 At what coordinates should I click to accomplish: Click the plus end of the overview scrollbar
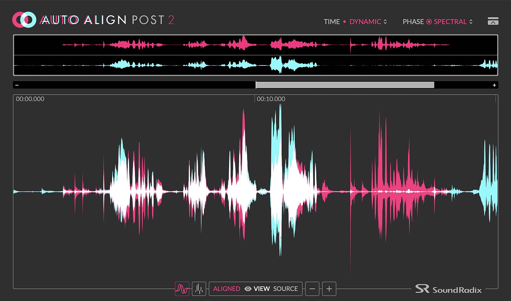[x=494, y=85]
